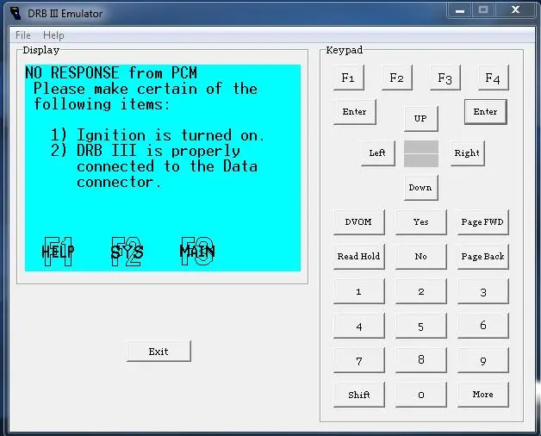Click the right Enter keypad button
541x436 pixels.
coord(486,112)
